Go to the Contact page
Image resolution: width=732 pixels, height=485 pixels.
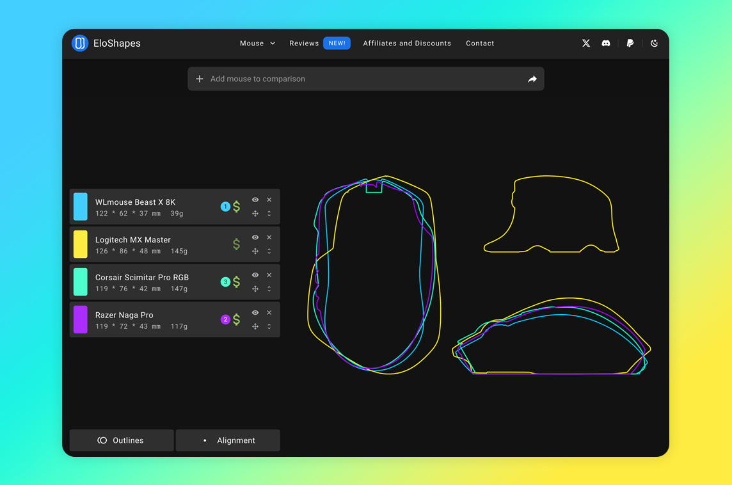(480, 43)
